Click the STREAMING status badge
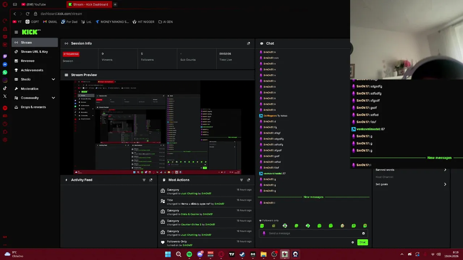Screen dimensions: 463x260 coord(71,54)
